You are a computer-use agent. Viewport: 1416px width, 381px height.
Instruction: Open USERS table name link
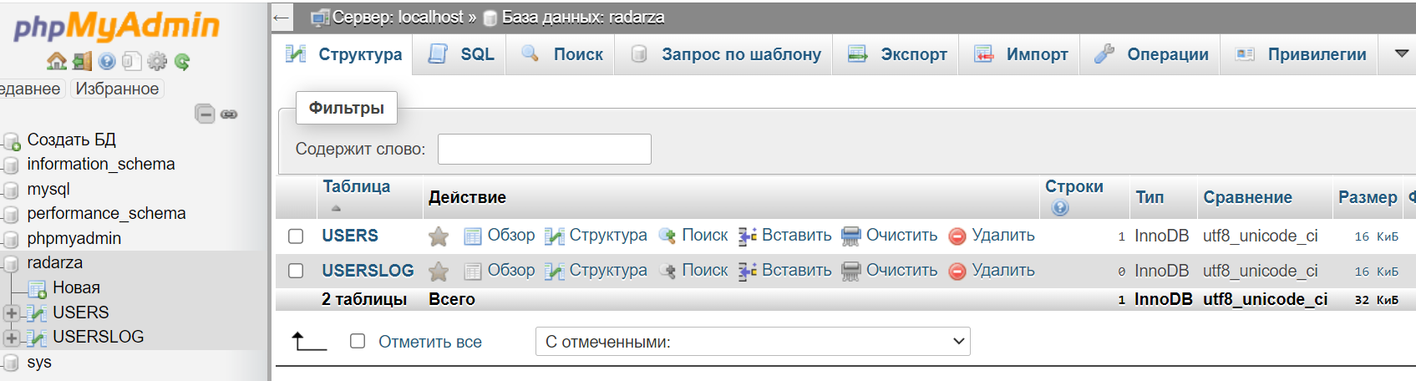[350, 236]
